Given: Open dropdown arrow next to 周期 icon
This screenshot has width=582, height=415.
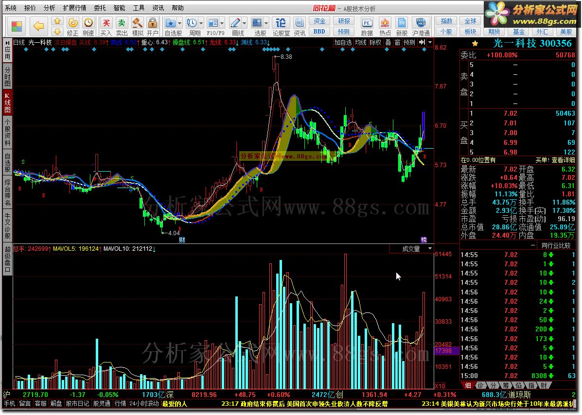Looking at the screenshot, I should click(x=201, y=23).
